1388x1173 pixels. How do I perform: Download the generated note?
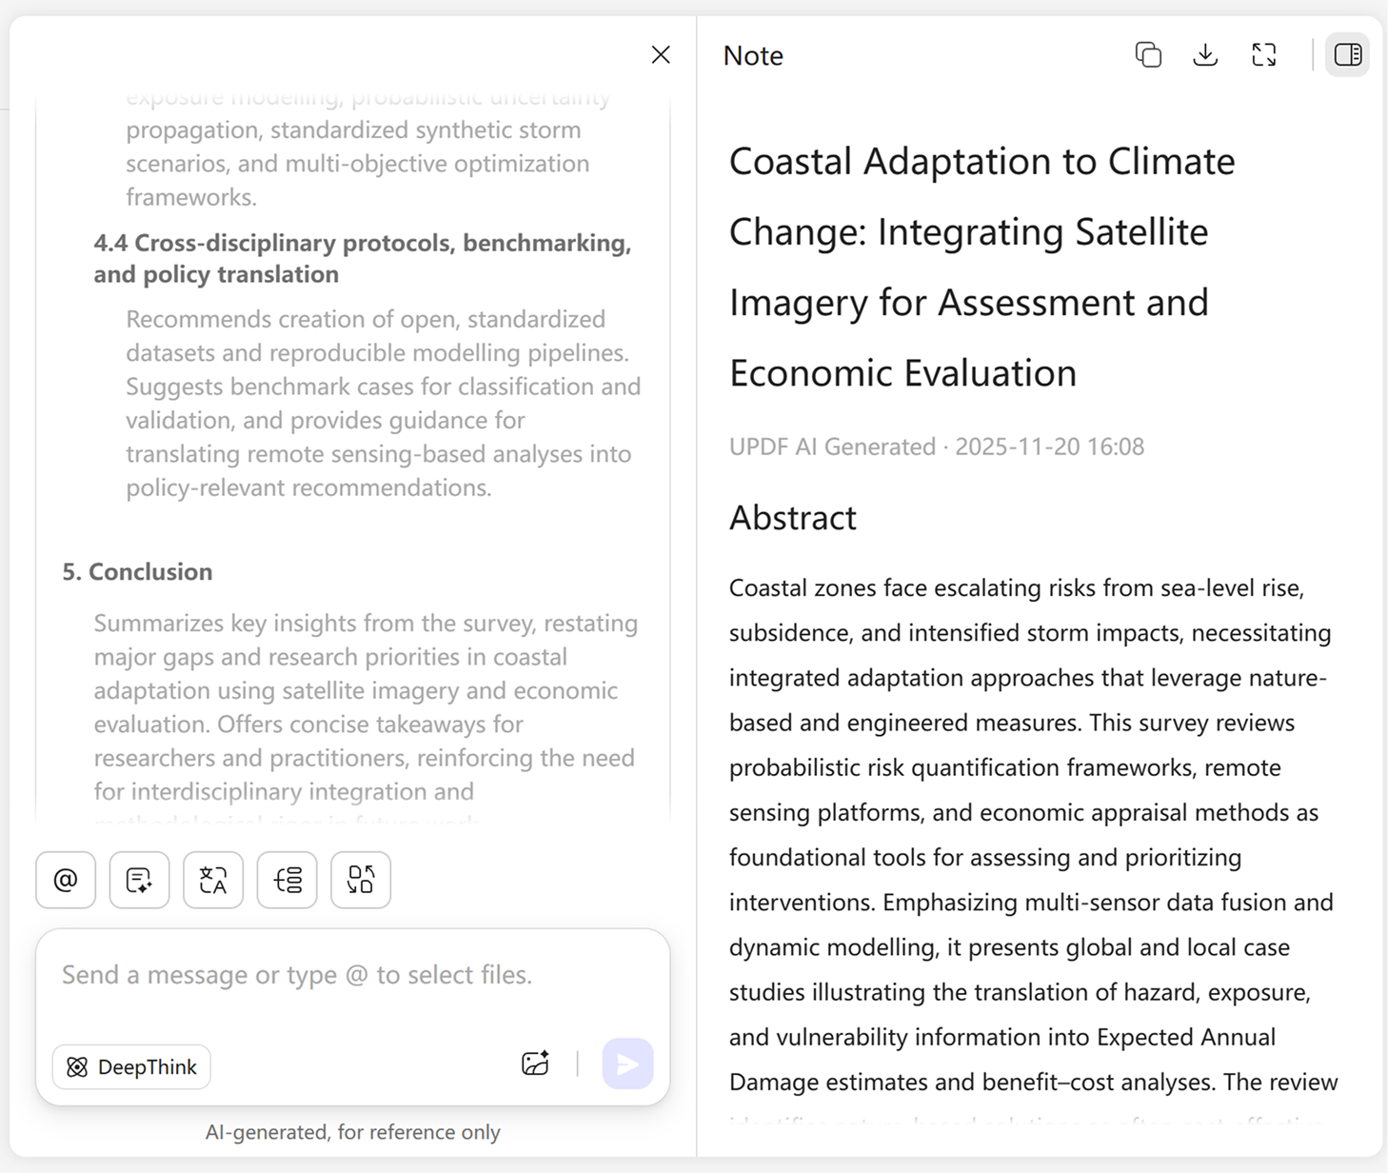1205,55
